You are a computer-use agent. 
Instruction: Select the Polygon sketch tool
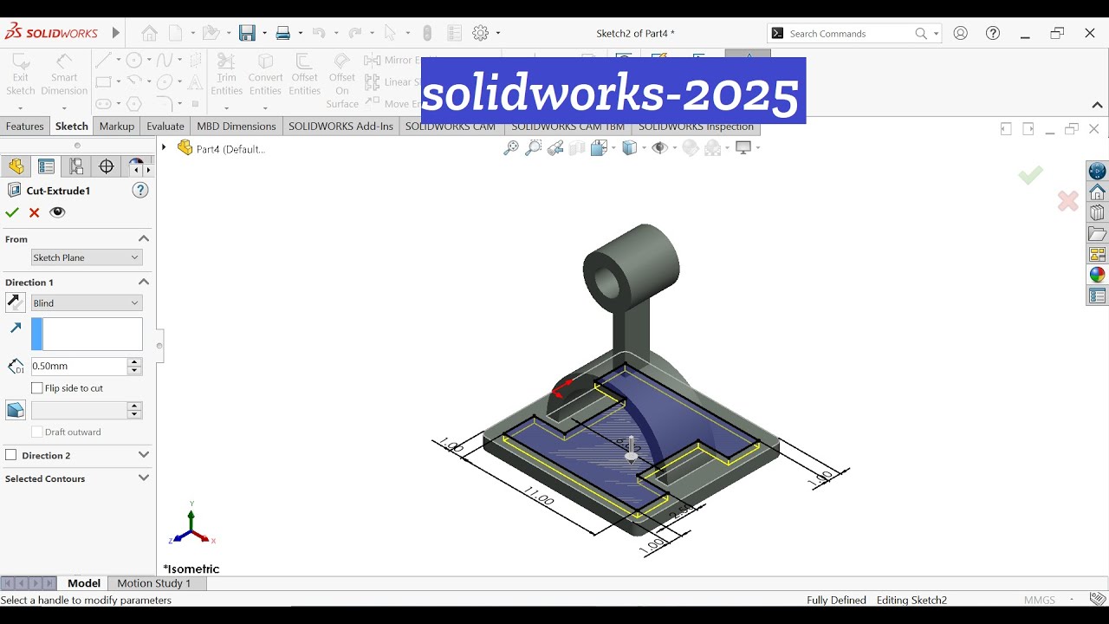click(134, 104)
